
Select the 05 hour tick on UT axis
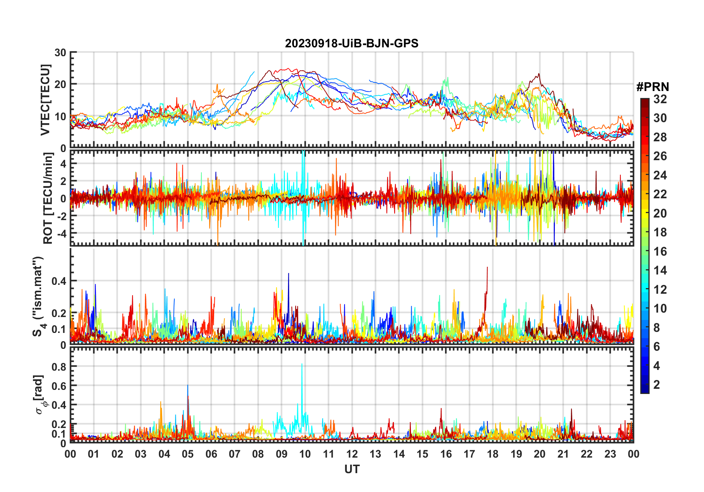188,454
